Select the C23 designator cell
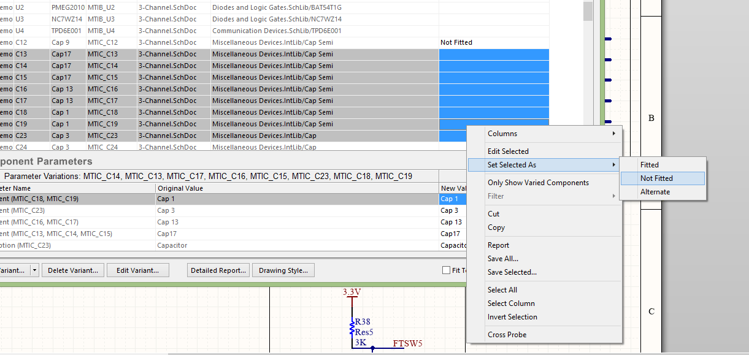Viewport: 749px width, 355px height. [31, 136]
